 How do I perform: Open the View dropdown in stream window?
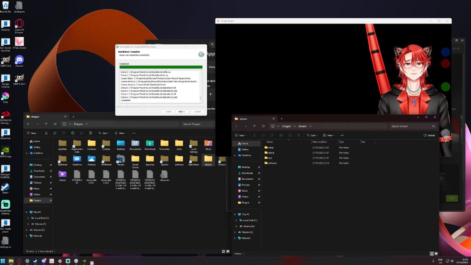coord(329,136)
